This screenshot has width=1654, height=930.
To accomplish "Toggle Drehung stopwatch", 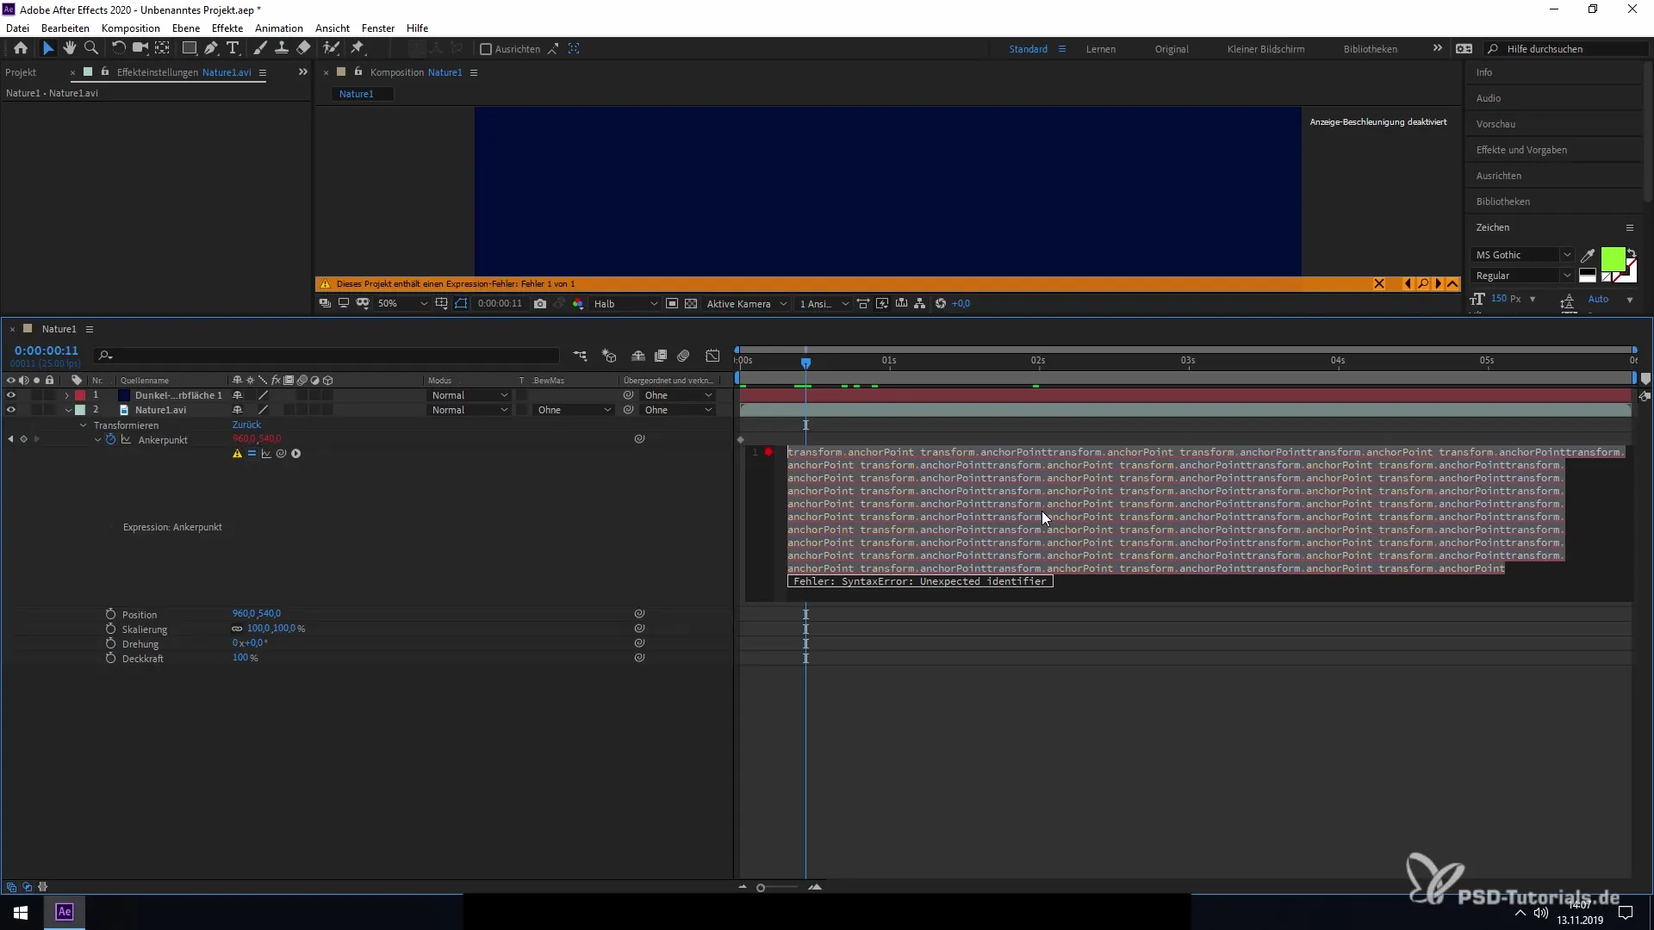I will (x=110, y=644).
